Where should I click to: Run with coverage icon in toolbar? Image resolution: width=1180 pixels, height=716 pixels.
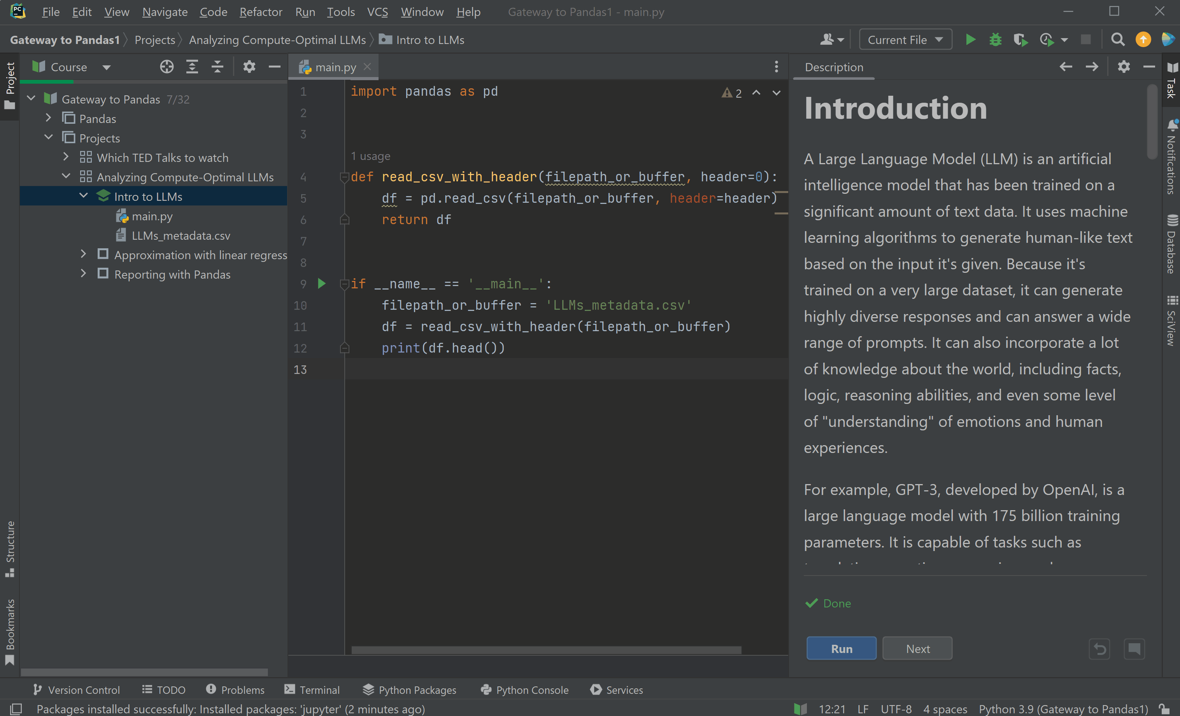pos(1020,40)
